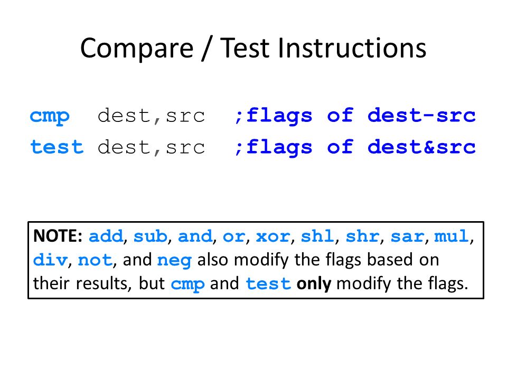Select the dest,src operands after cmp
The width and height of the screenshot is (507, 380).
pos(152,116)
